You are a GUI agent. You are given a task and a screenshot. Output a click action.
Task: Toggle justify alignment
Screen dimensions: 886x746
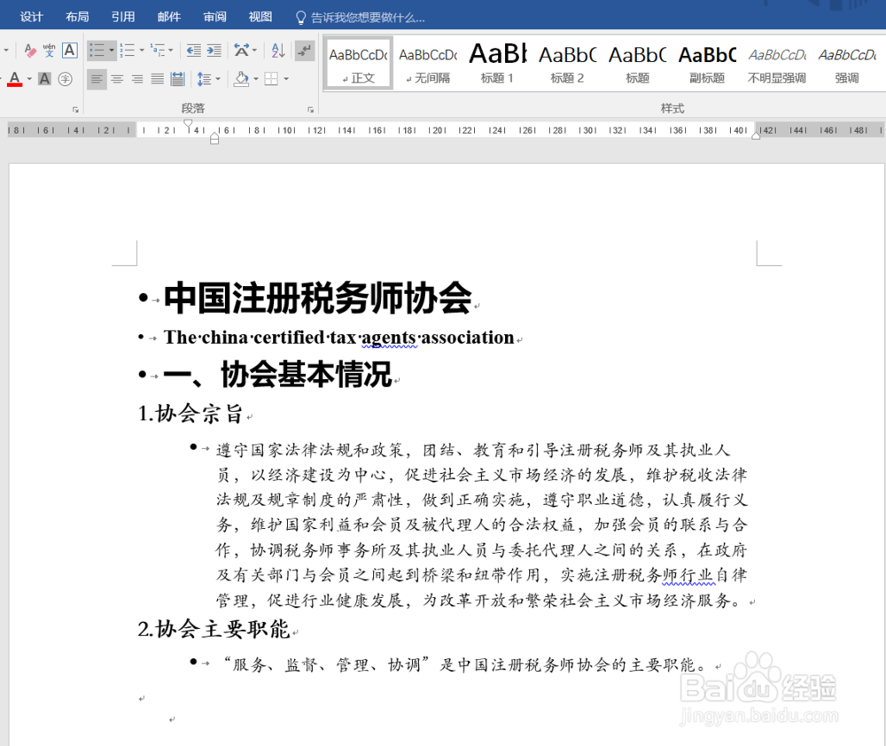pyautogui.click(x=158, y=79)
